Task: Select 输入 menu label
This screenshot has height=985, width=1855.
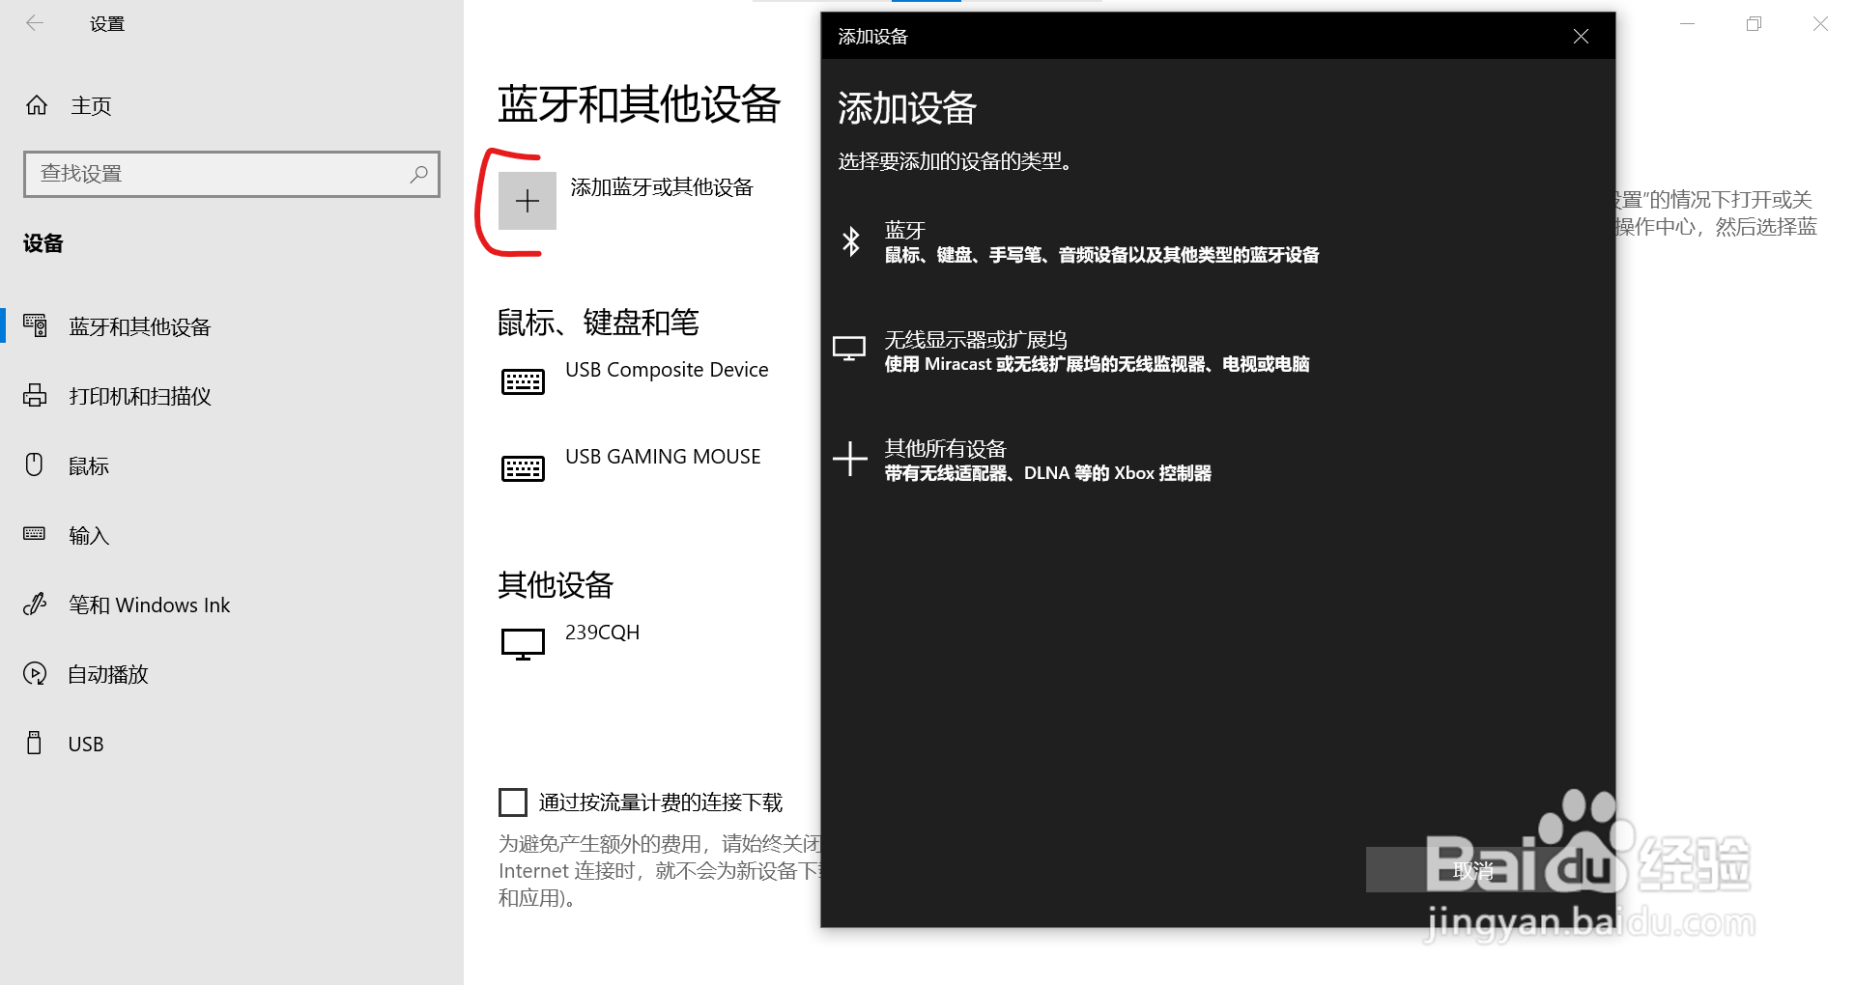Action: pos(89,535)
